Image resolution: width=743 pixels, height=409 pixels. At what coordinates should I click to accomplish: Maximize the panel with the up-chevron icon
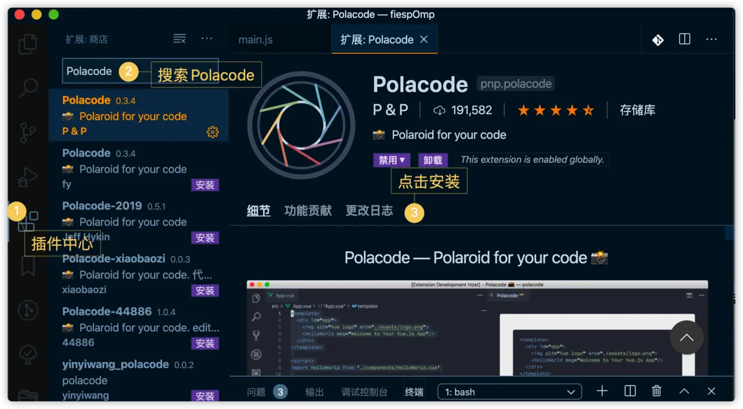[684, 391]
